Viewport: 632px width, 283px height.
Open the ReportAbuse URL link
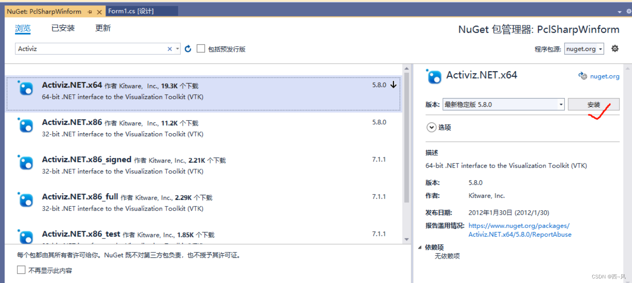[520, 230]
